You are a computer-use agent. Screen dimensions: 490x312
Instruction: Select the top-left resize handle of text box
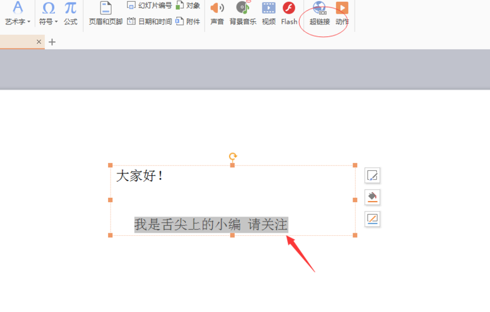pos(110,165)
